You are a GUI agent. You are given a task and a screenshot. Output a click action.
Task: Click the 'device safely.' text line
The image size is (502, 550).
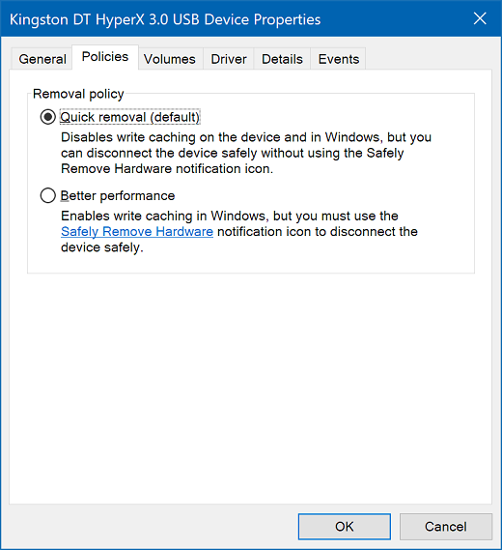[x=102, y=247]
